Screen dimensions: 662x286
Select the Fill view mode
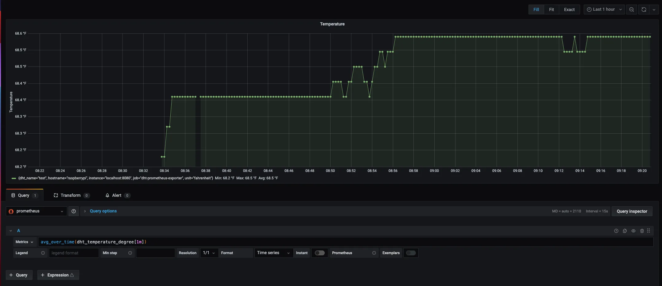pos(536,10)
